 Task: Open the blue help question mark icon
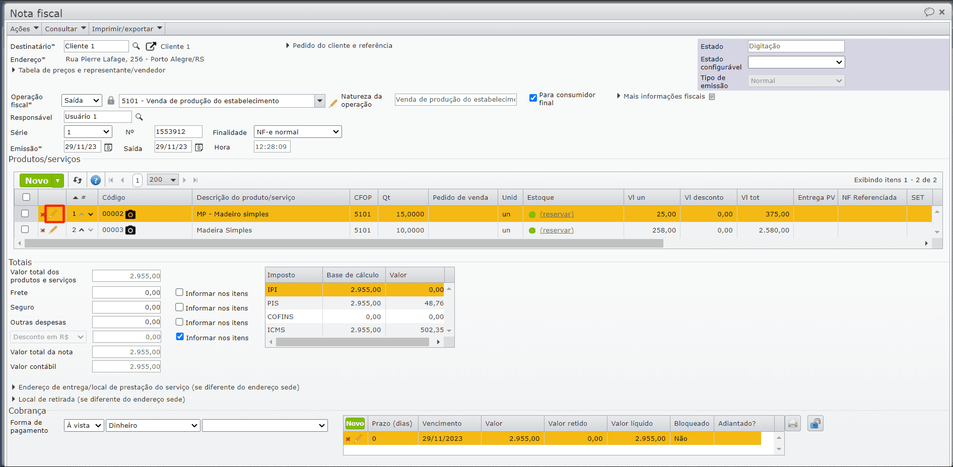(95, 180)
